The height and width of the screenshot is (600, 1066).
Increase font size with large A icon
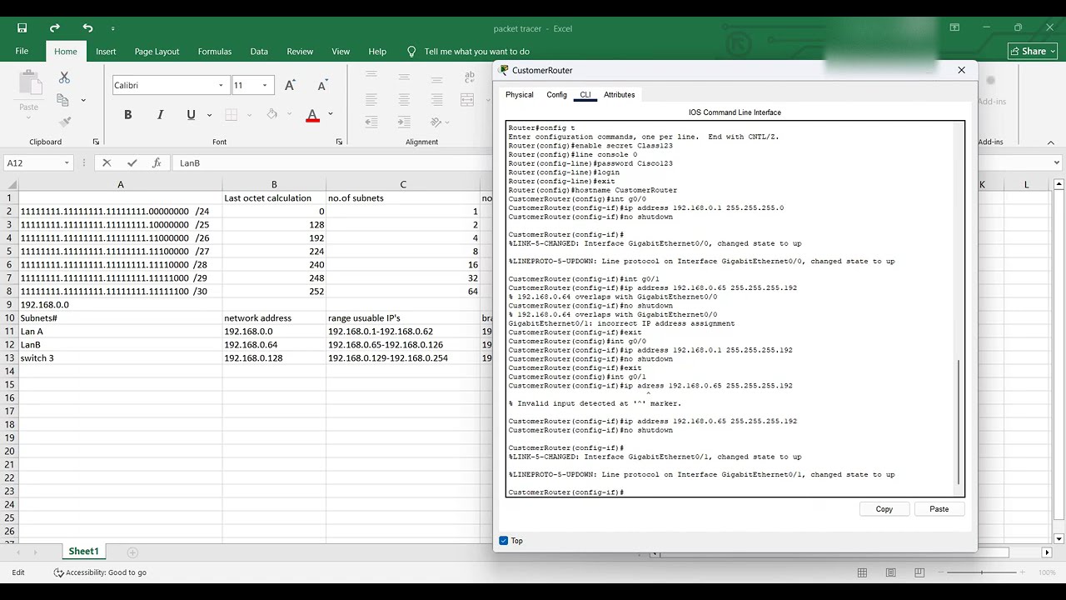click(x=290, y=85)
